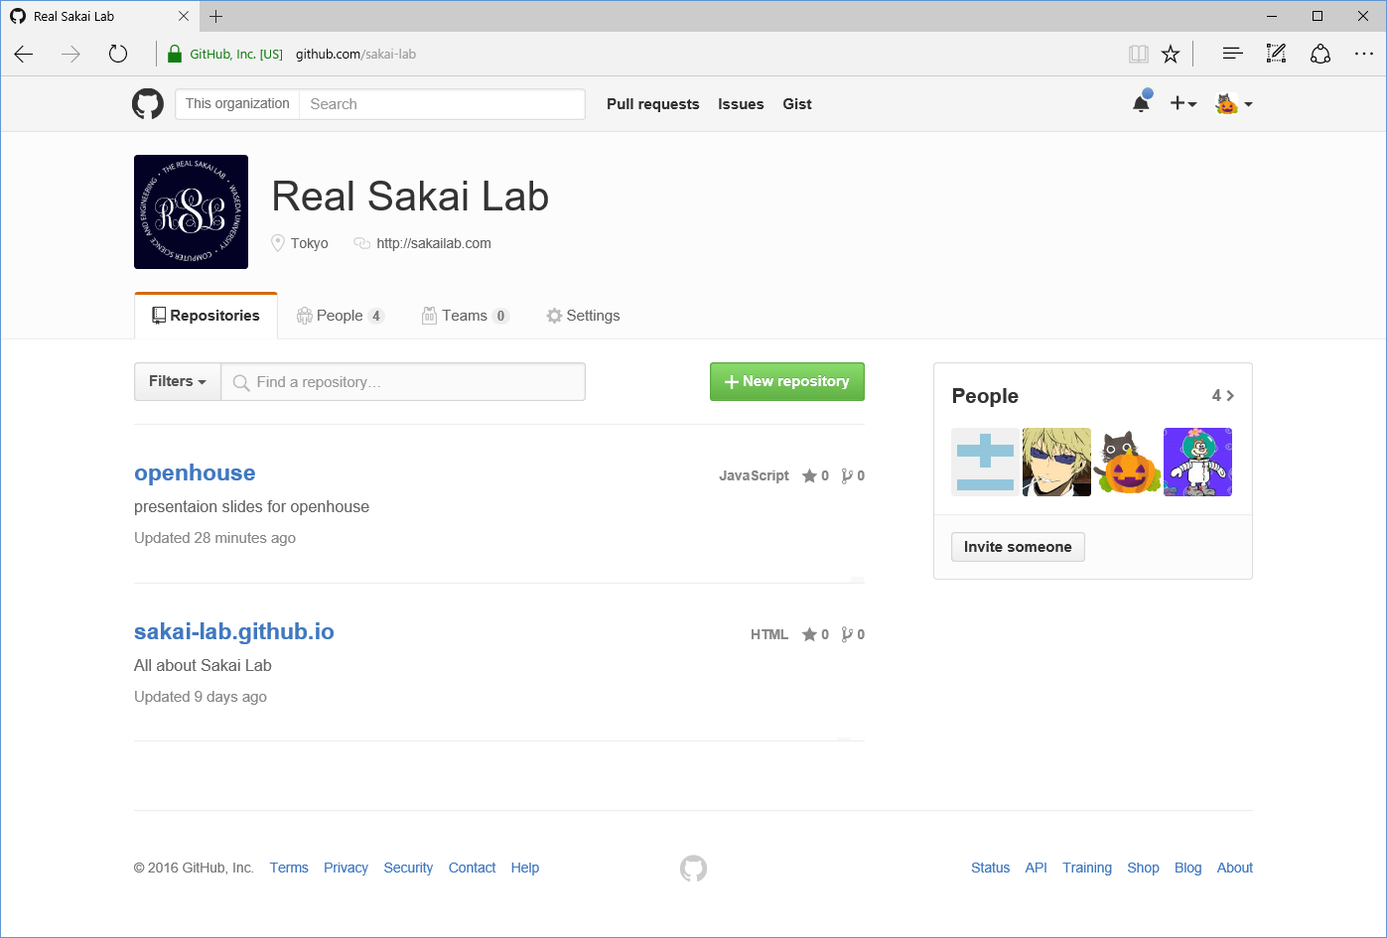Click the Invite someone button

pyautogui.click(x=1018, y=547)
